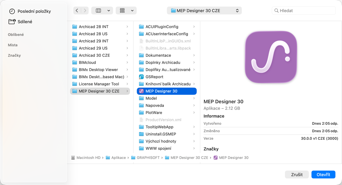Screen dimensions: 342x185
Task: Open the MEP Designer 30 CZE location popup
Action: point(204,10)
